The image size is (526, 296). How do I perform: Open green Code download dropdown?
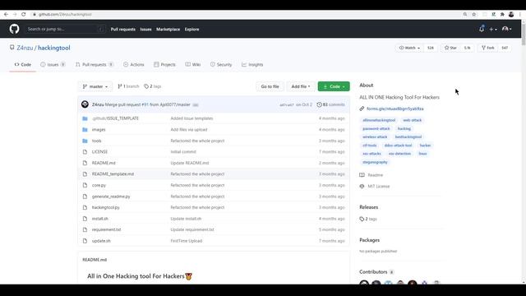[x=334, y=86]
